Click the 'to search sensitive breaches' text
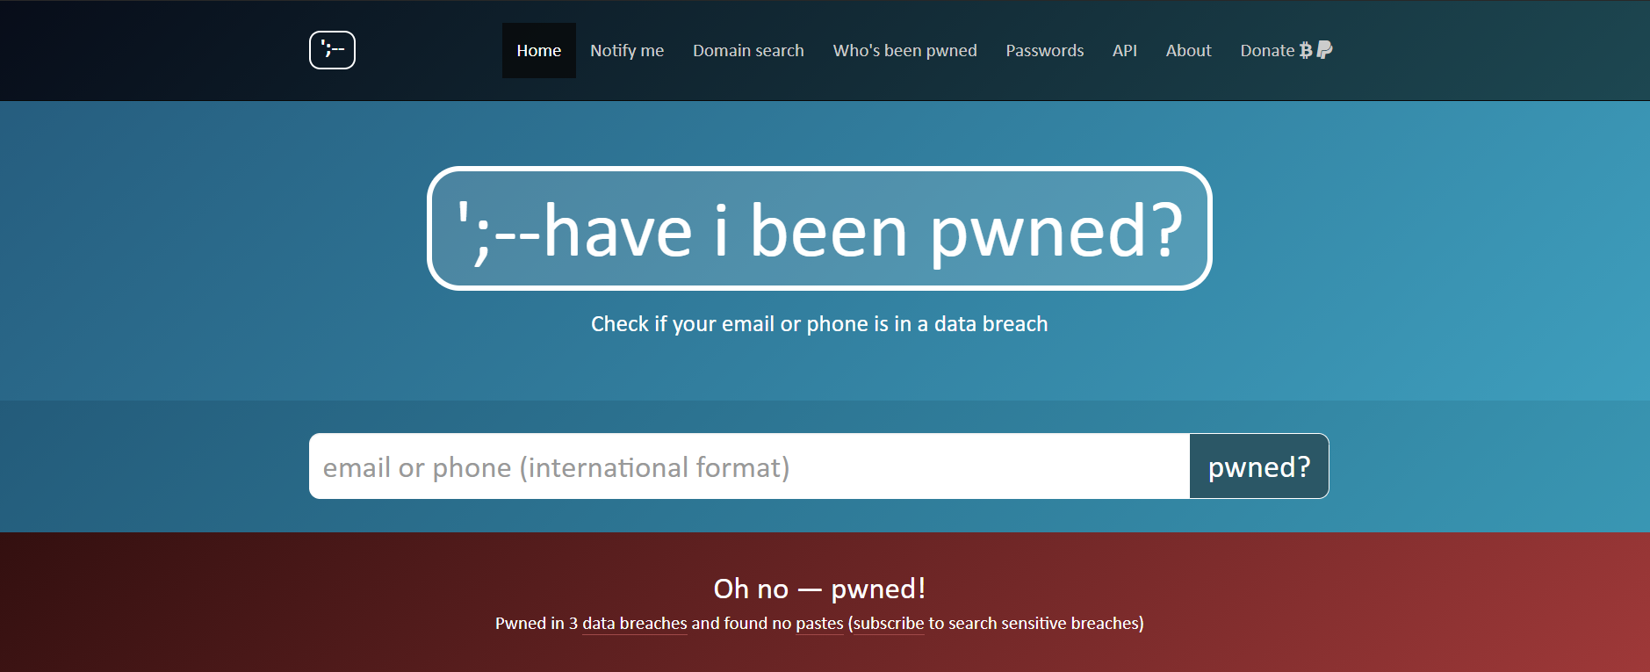Viewport: 1650px width, 672px height. click(1034, 624)
